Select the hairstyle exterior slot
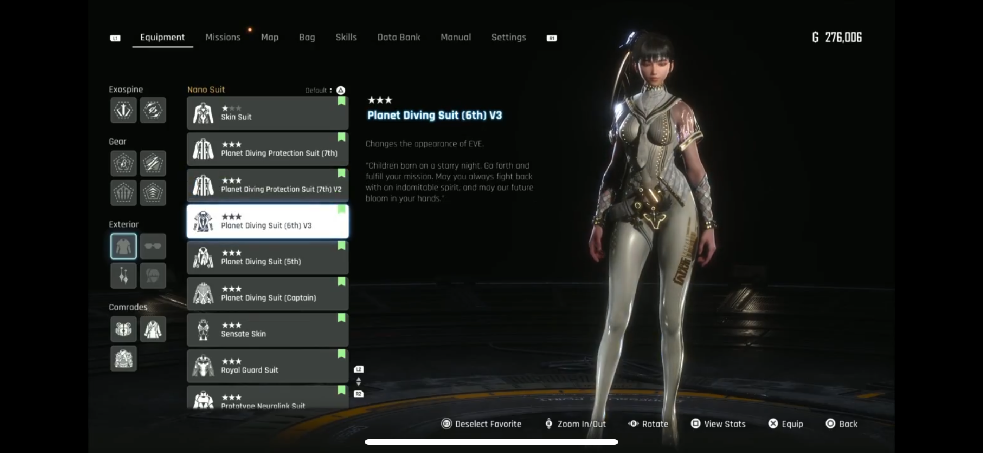The image size is (983, 453). coord(153,276)
